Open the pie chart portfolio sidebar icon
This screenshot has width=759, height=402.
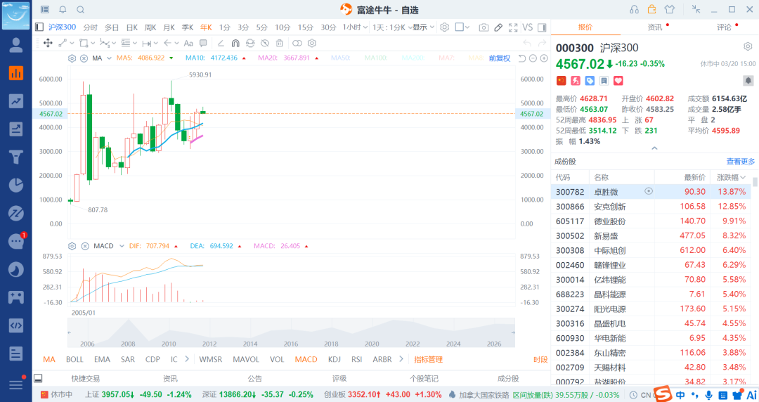click(16, 185)
